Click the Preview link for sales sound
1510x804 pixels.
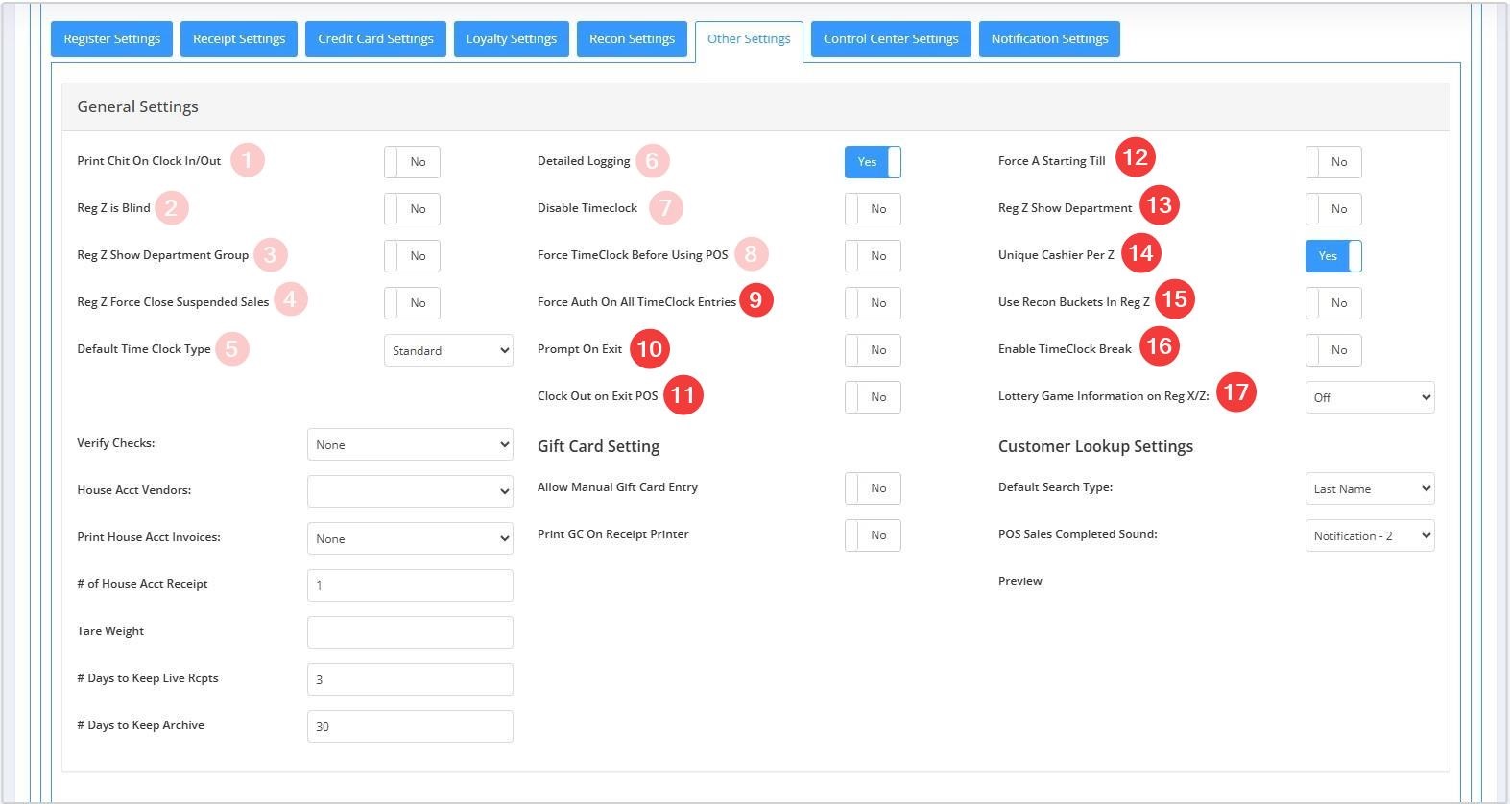point(1019,581)
